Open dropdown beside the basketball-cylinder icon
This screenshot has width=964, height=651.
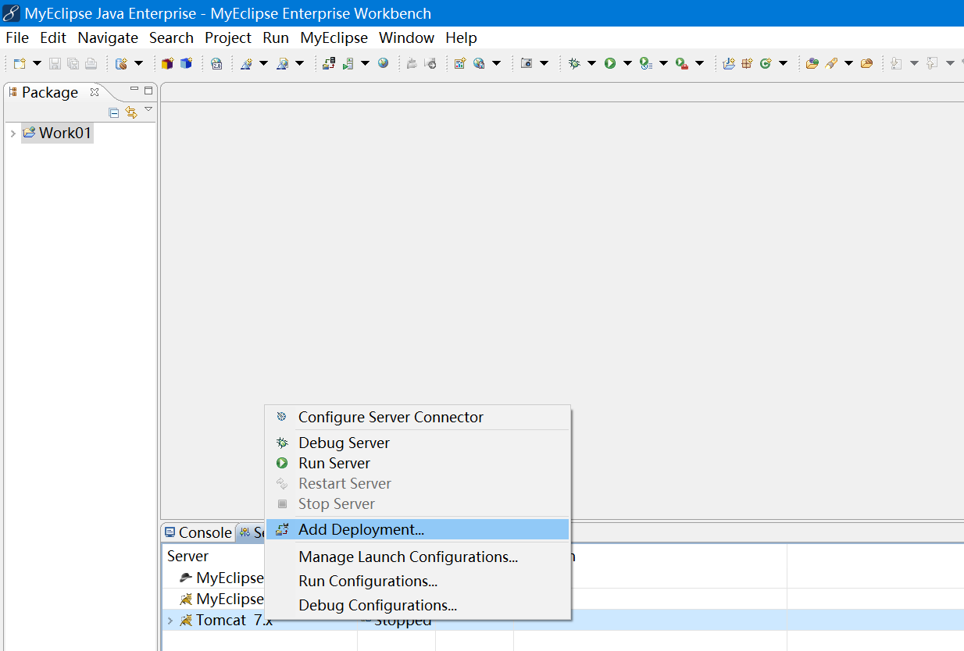[x=139, y=63]
